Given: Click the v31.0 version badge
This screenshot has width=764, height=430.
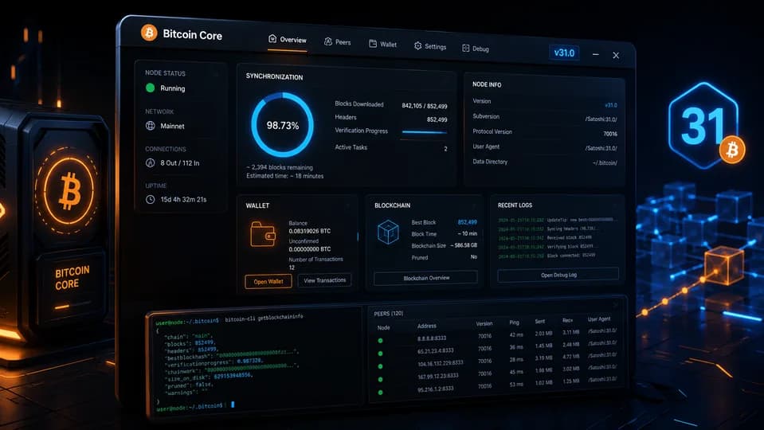Looking at the screenshot, I should coord(564,53).
